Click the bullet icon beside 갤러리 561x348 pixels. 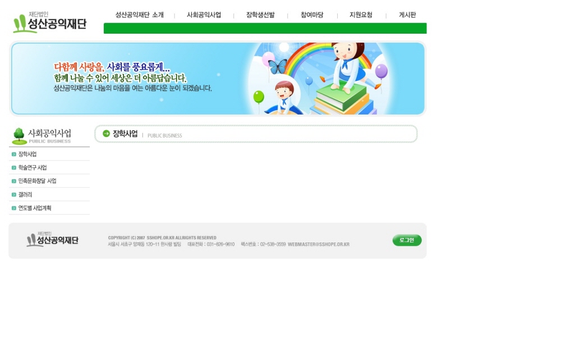[x=14, y=195]
